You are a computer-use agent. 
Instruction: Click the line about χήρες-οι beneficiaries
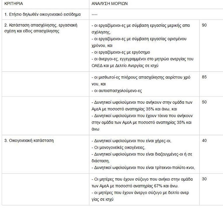point(131,141)
